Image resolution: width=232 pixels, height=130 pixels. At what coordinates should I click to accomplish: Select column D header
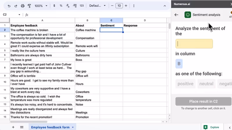tap(145, 20)
